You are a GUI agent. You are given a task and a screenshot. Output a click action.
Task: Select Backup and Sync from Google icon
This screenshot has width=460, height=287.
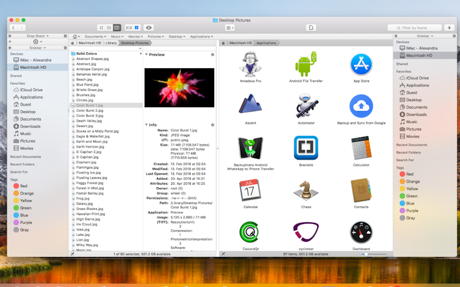[x=361, y=106]
